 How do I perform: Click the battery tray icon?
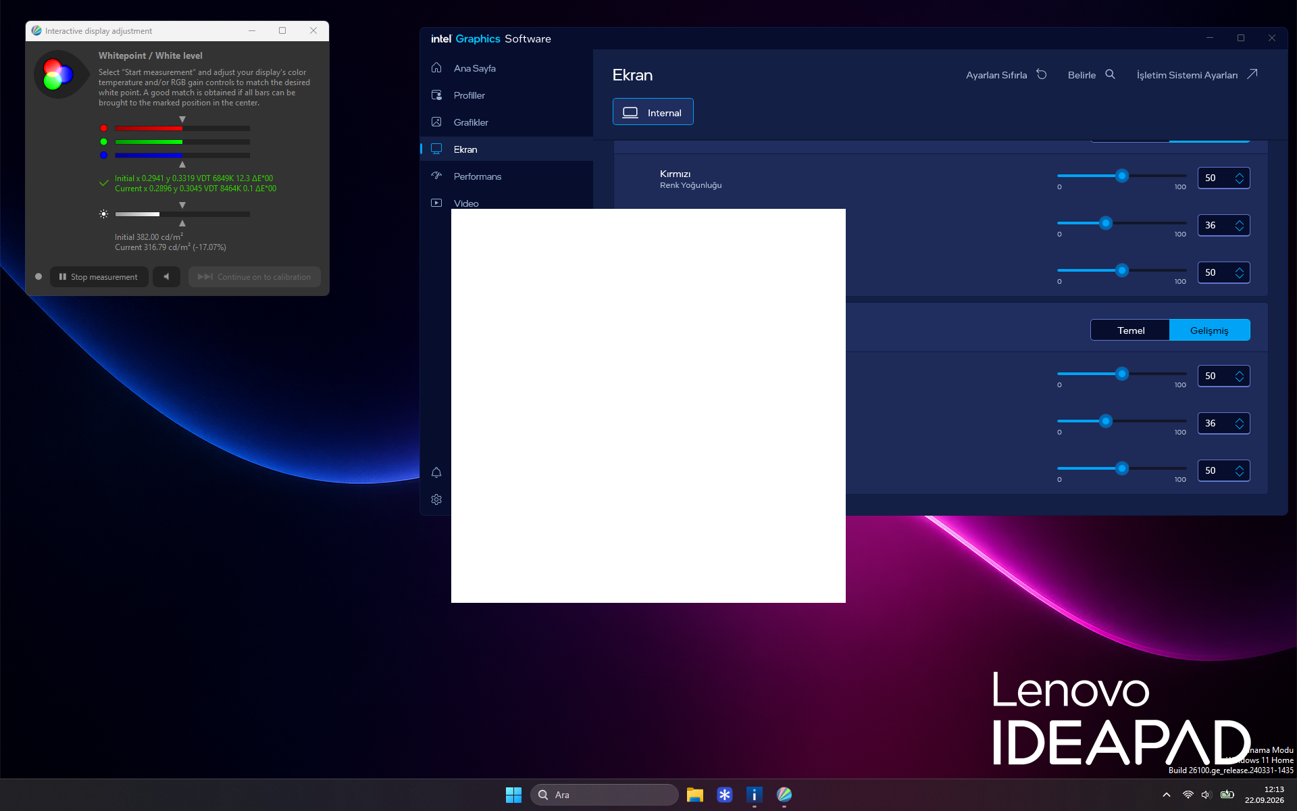click(x=1227, y=795)
